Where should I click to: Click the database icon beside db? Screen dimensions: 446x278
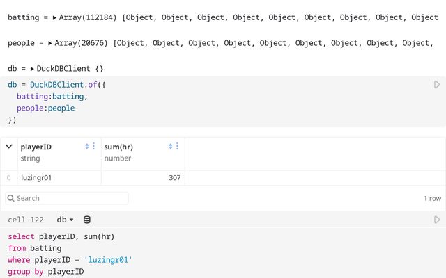[x=87, y=220]
